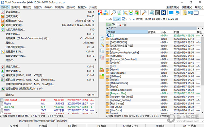Click the move files icon in middle bar
Viewport: 204px width, 127px height.
102,57
